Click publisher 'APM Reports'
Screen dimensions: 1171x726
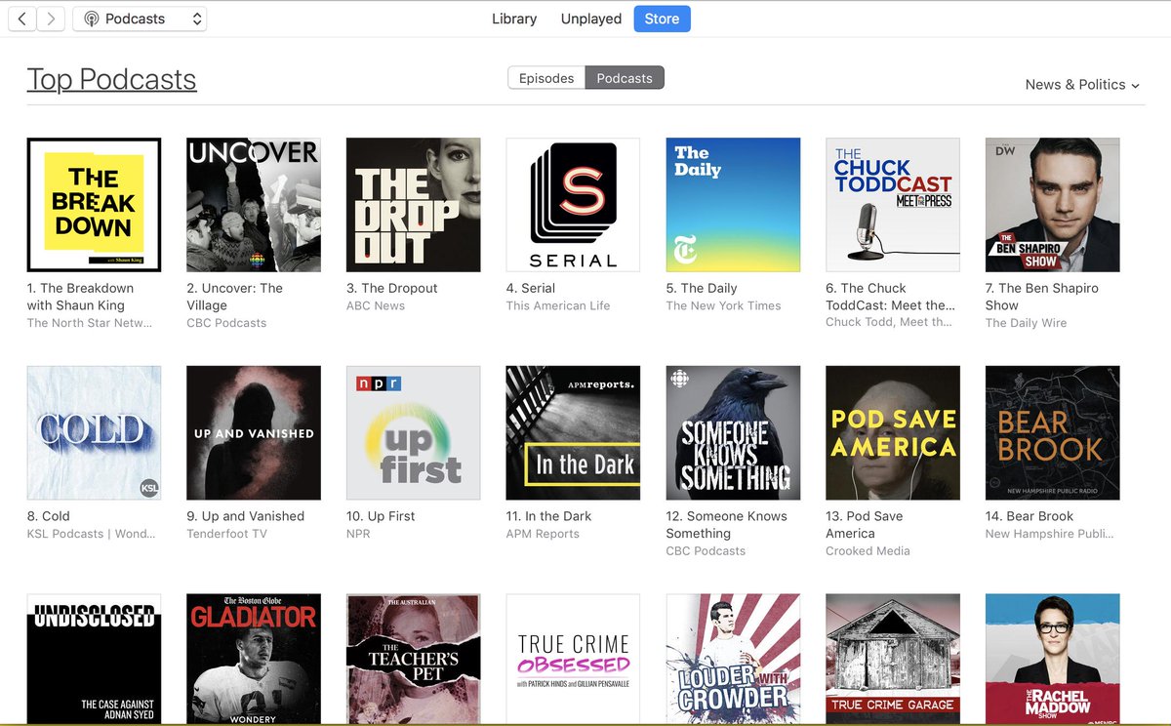(x=543, y=534)
